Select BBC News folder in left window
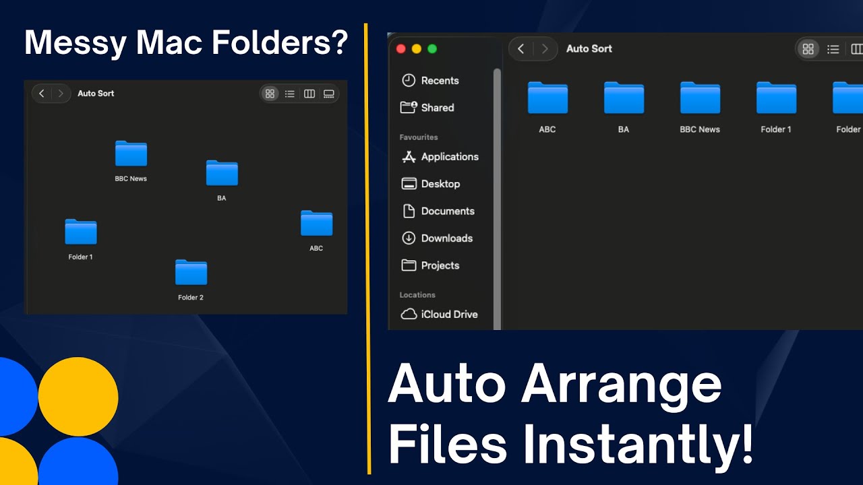Screen dimensions: 863x485 tap(131, 161)
